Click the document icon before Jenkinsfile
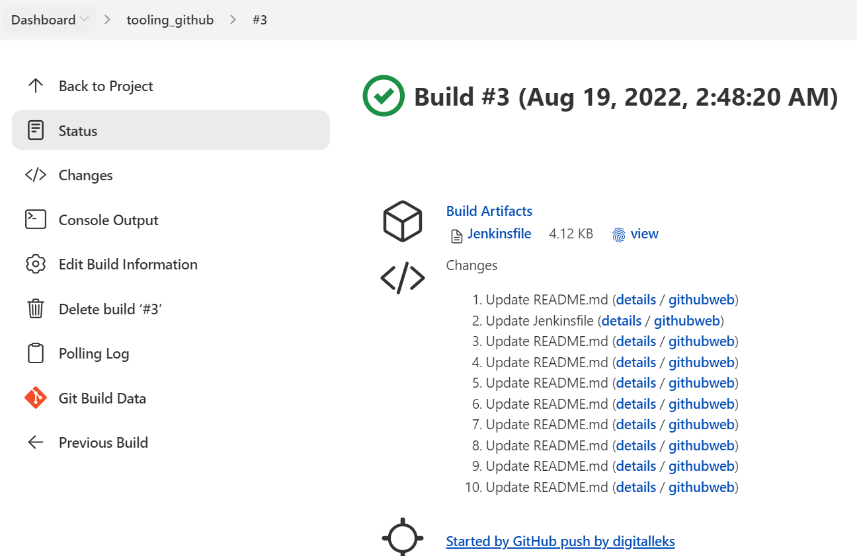 [456, 234]
